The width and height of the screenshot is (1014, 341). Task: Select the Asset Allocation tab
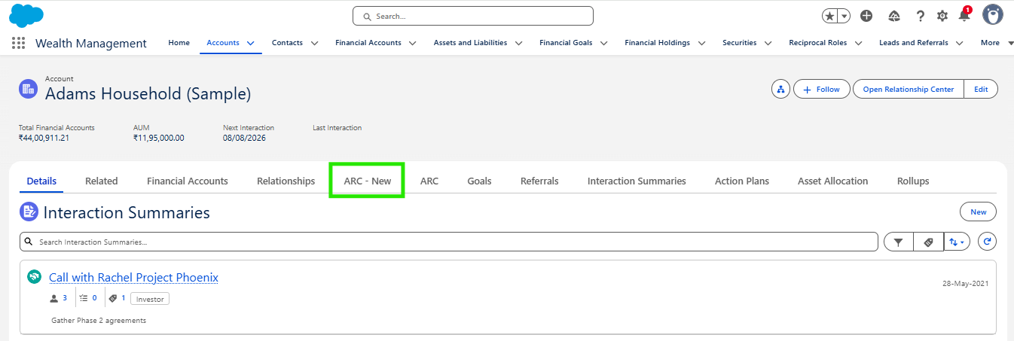(832, 181)
